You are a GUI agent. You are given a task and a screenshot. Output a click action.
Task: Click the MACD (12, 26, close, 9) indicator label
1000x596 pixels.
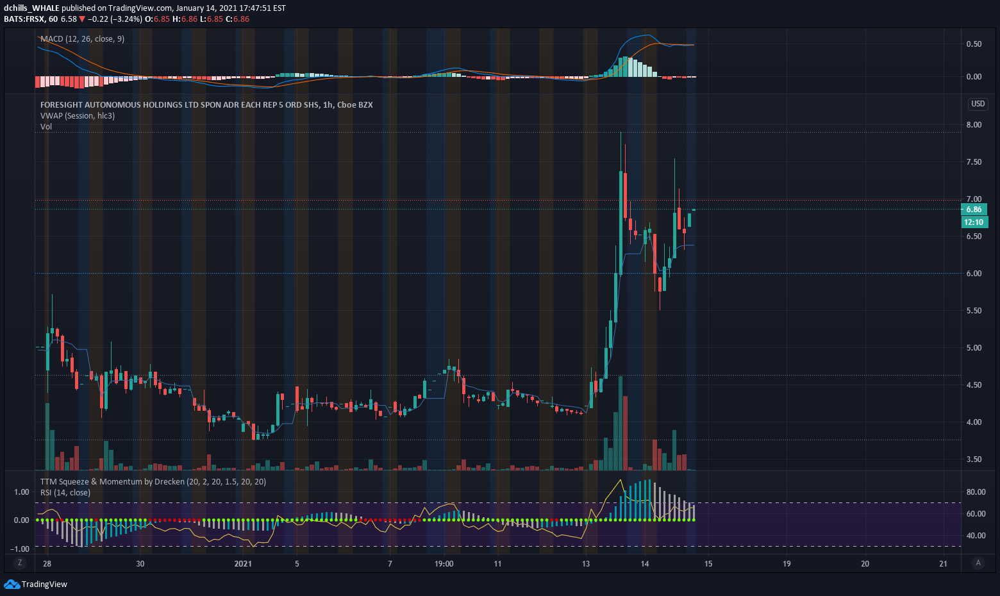82,39
